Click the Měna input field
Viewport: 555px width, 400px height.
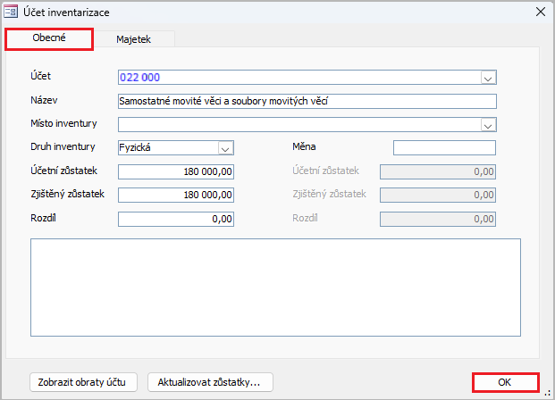pos(443,148)
